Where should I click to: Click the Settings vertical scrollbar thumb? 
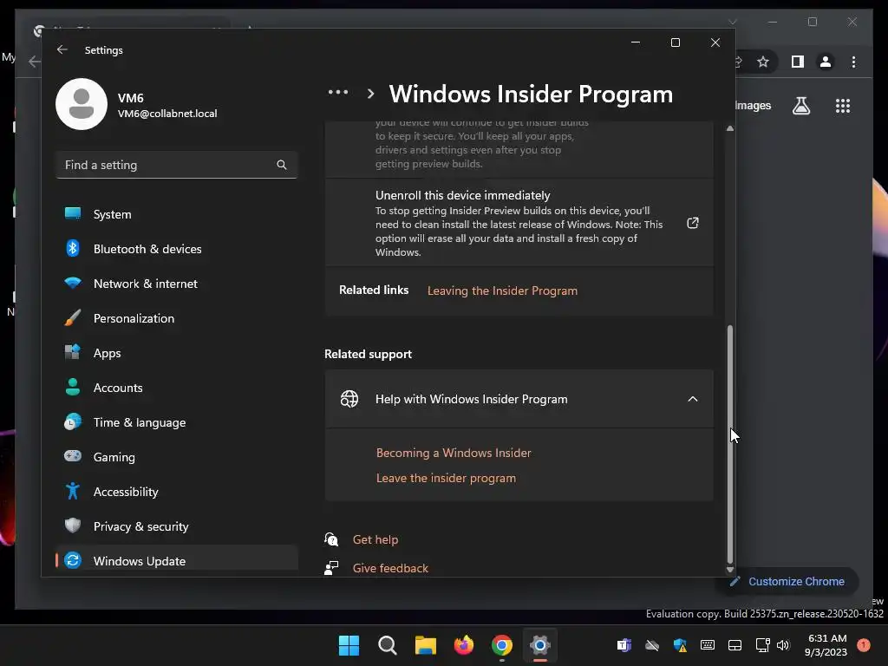[x=730, y=443]
